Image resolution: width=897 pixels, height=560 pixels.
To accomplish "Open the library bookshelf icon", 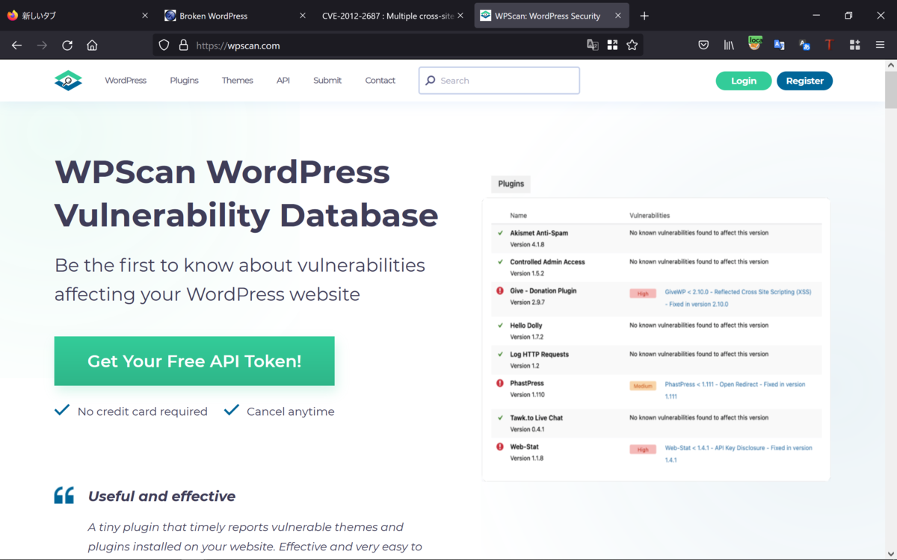I will [729, 46].
